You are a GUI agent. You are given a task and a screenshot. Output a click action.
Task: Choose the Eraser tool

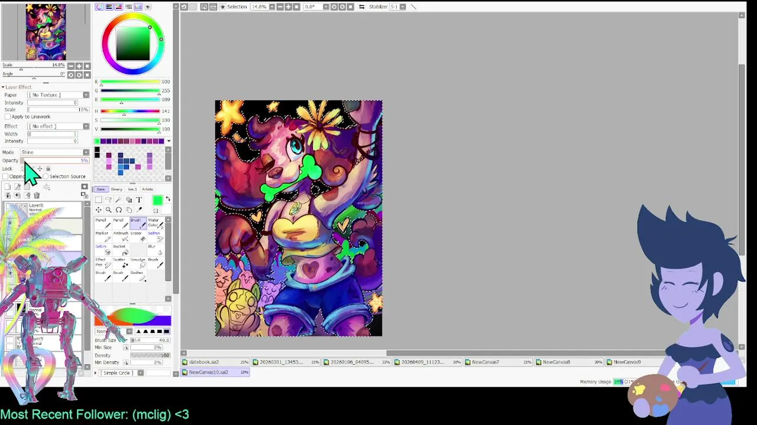(x=138, y=237)
